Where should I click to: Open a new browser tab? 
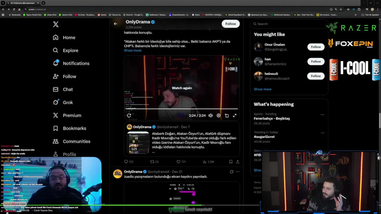click(x=43, y=3)
